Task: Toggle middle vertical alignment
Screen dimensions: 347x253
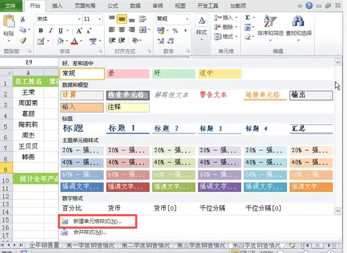Action: point(122,19)
